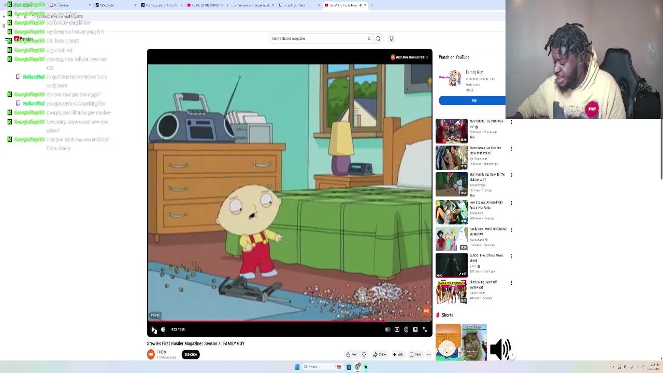Open the Windows Start button
The height and width of the screenshot is (373, 663).
tap(297, 367)
